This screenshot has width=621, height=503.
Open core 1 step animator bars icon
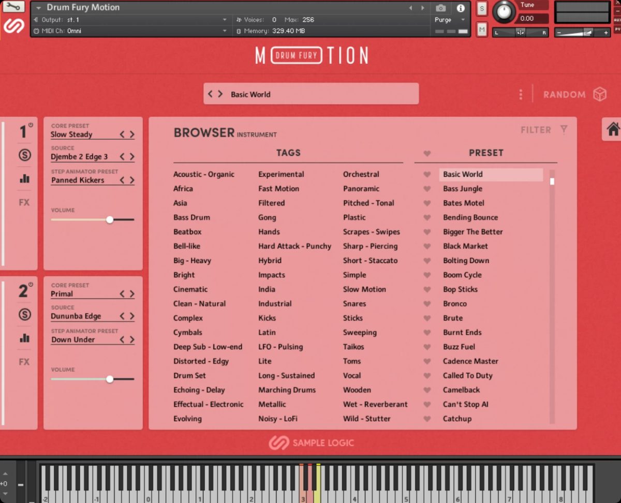(24, 179)
